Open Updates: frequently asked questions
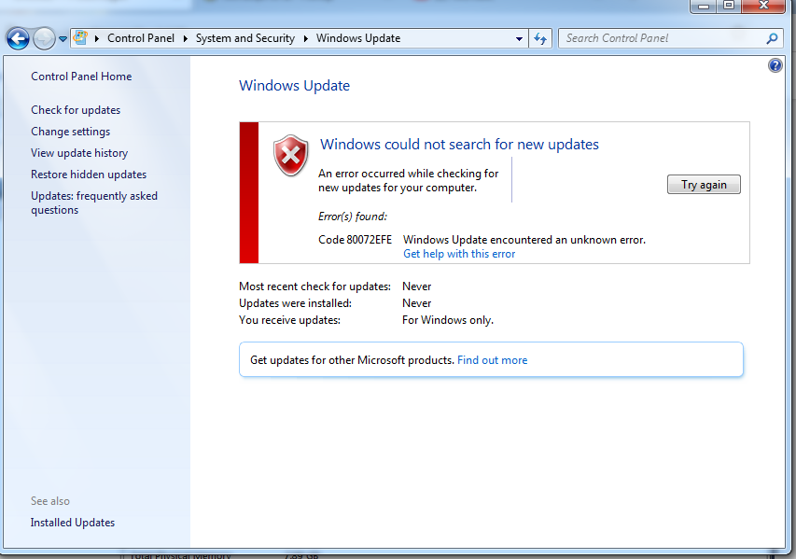The height and width of the screenshot is (559, 796). (x=94, y=203)
